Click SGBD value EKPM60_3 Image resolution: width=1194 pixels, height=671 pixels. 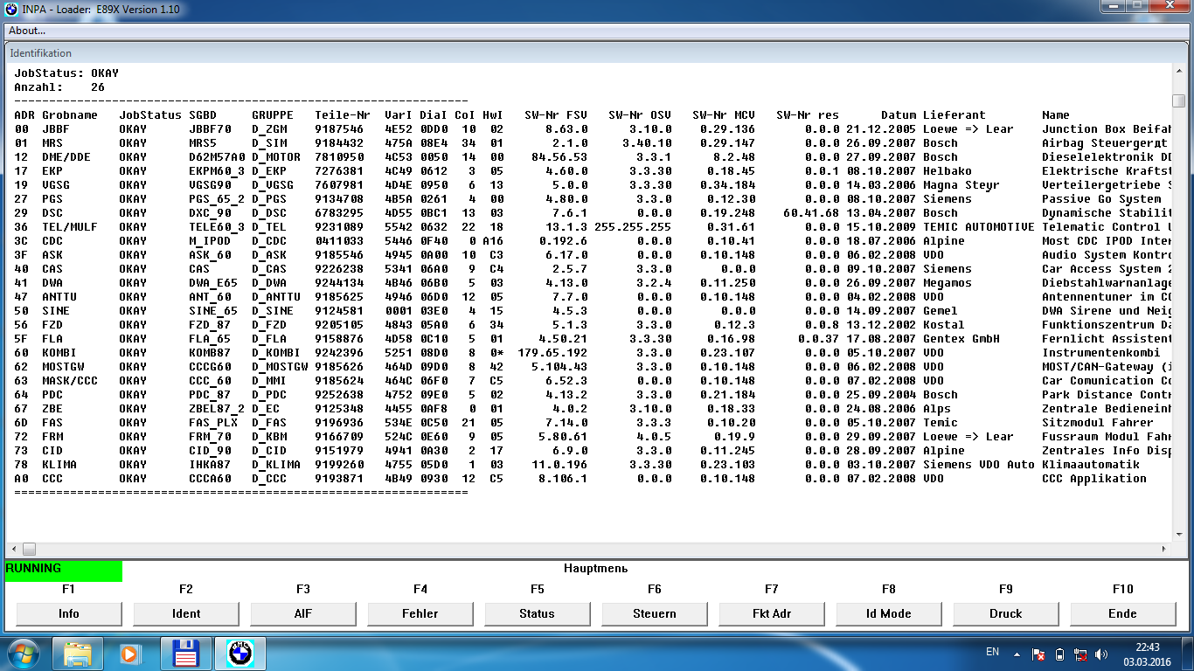[x=217, y=171]
